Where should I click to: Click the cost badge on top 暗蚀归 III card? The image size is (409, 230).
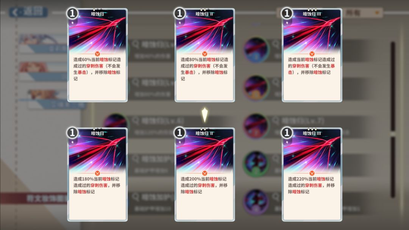(x=287, y=13)
